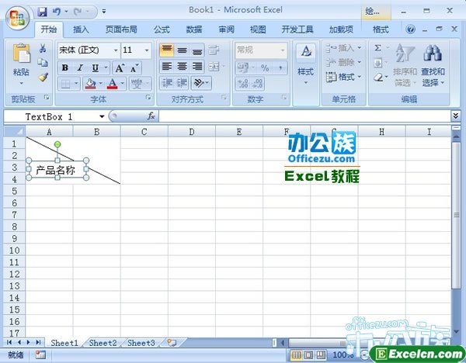The image size is (466, 363).
Task: Cut selection with scissors icon
Action: [x=43, y=48]
